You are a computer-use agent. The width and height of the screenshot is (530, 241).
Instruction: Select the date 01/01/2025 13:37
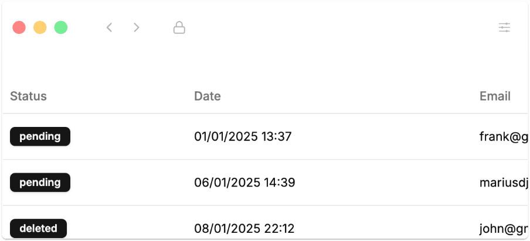click(243, 136)
